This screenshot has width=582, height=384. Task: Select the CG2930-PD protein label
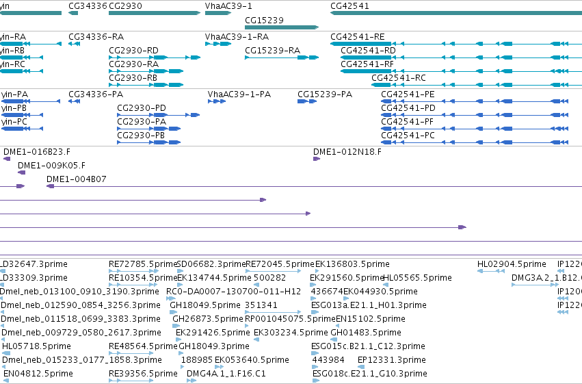[x=142, y=108]
